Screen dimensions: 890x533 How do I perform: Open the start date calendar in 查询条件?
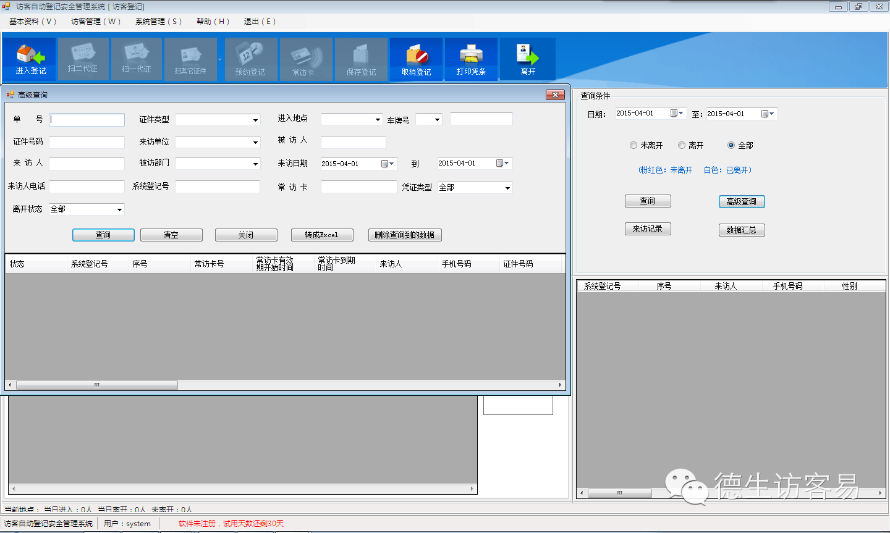[677, 114]
